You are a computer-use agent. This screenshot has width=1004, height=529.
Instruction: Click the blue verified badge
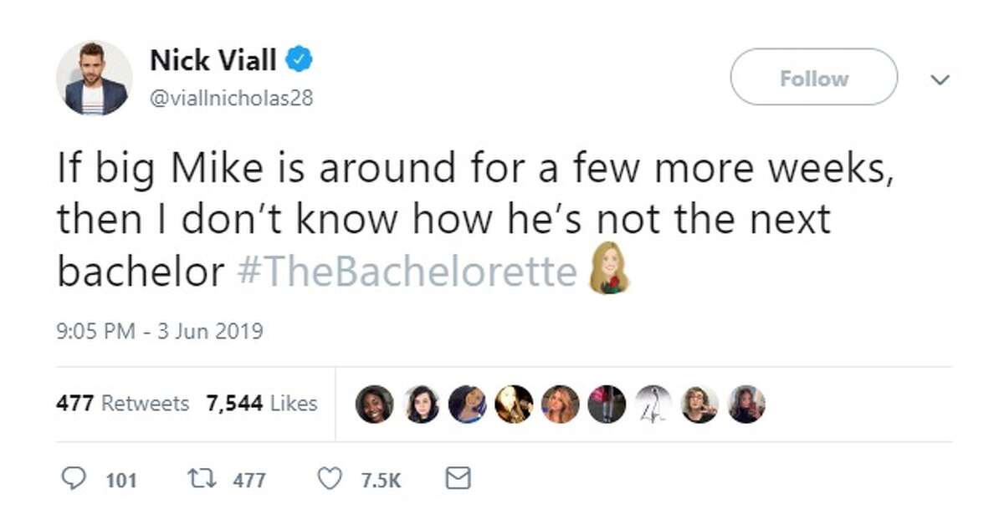(301, 59)
